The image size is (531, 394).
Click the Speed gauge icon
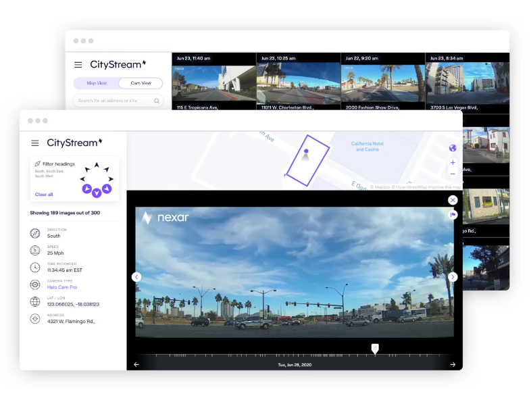pyautogui.click(x=35, y=250)
